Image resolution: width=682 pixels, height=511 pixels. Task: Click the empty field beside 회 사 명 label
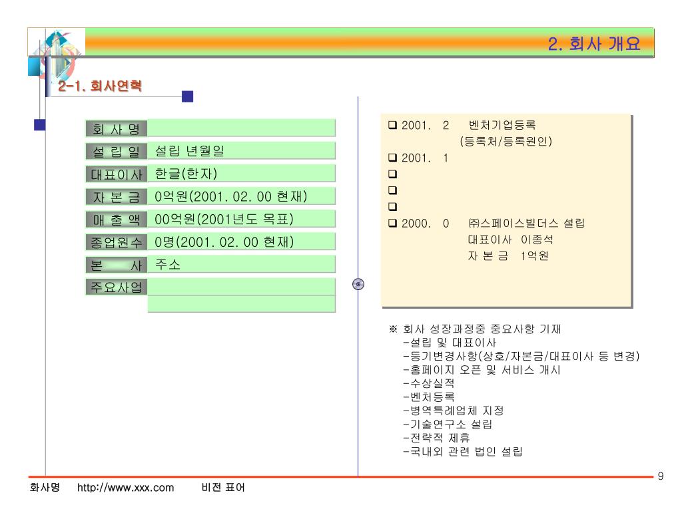pyautogui.click(x=241, y=128)
